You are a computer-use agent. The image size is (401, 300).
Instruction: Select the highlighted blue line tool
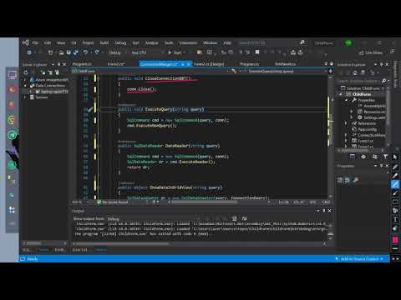pyautogui.click(x=395, y=184)
